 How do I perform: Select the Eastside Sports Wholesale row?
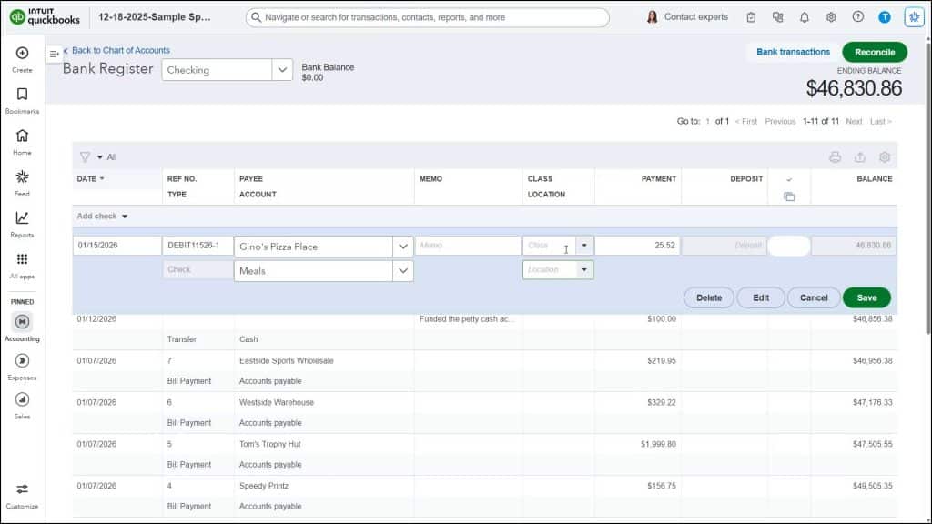pos(484,371)
